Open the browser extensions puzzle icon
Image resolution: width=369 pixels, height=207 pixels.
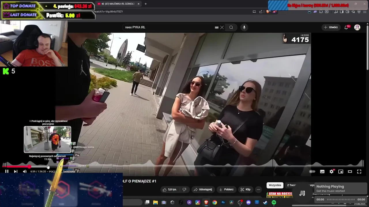pos(321,11)
